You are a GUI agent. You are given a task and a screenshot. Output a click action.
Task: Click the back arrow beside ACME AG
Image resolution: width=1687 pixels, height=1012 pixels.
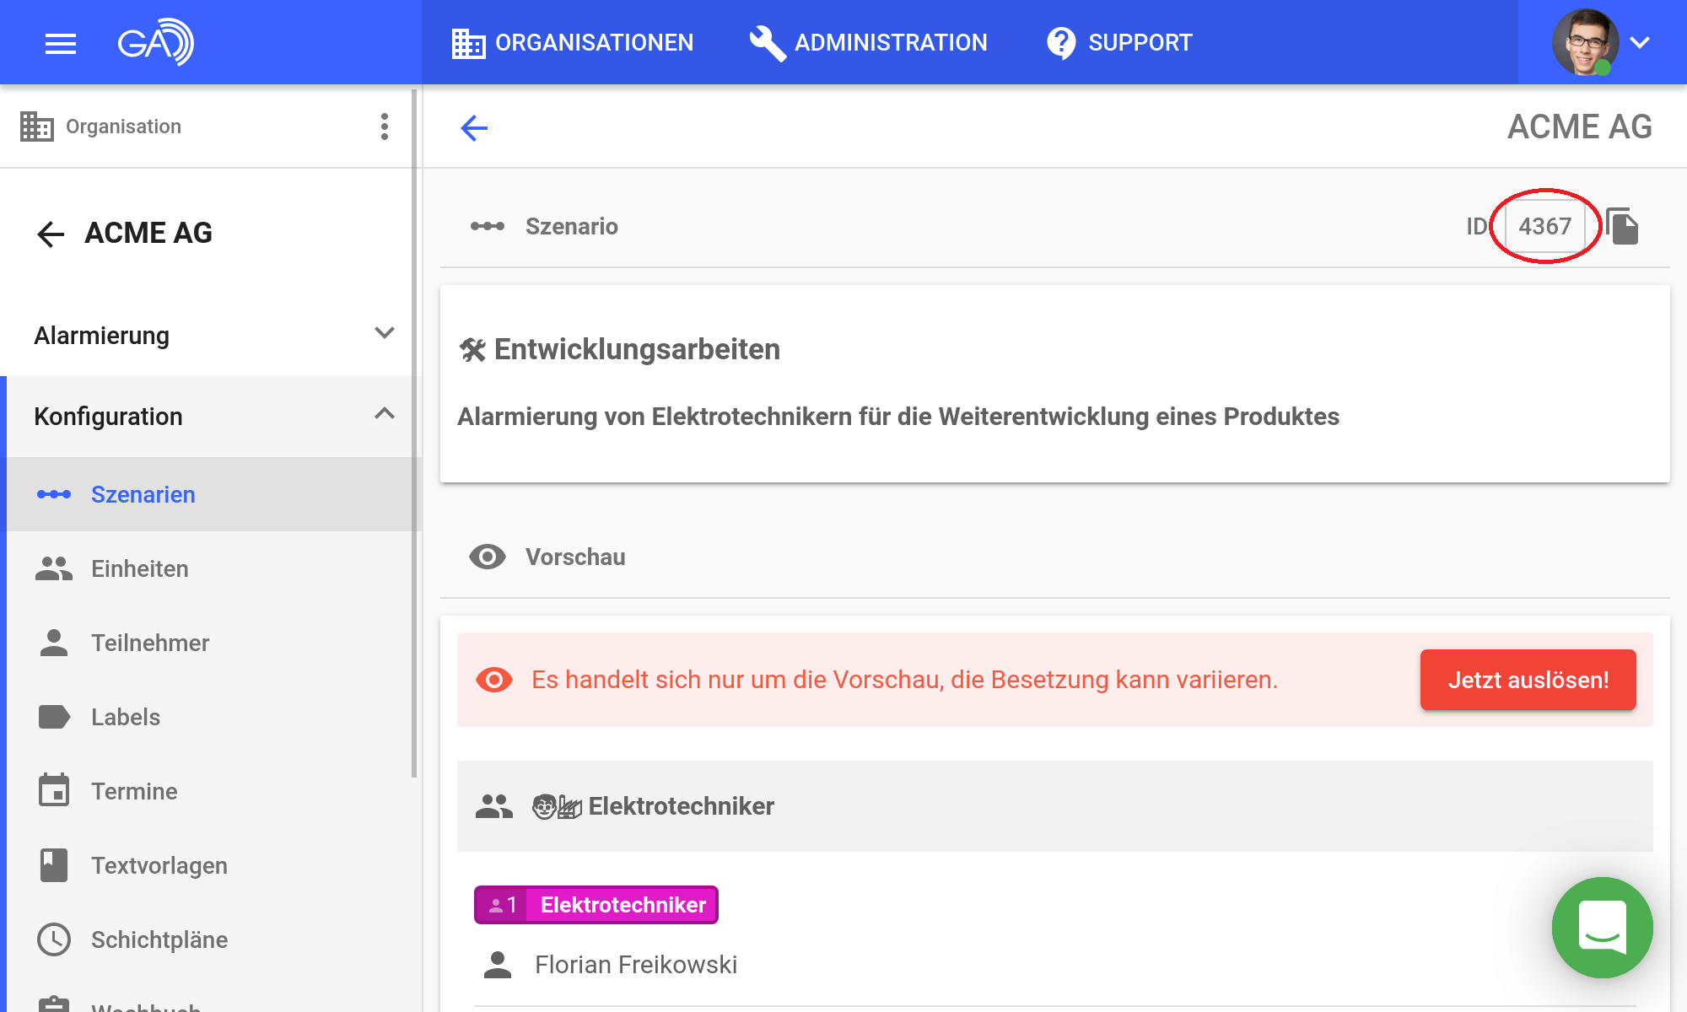point(50,234)
